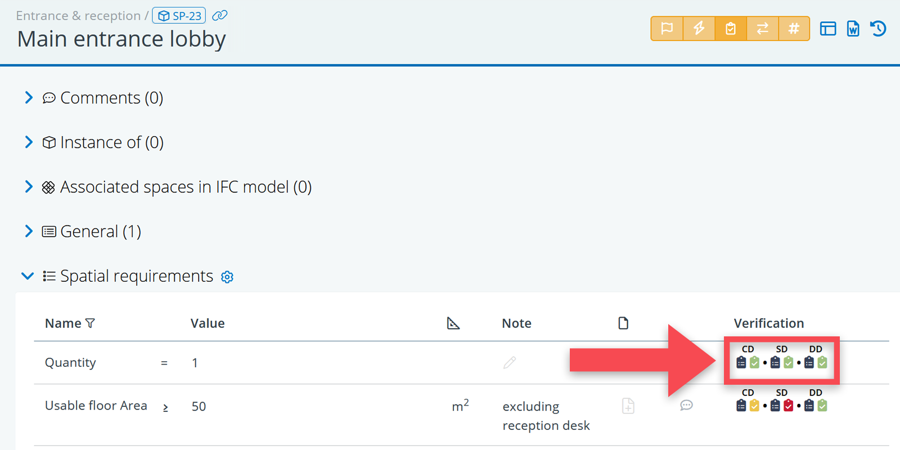900x450 pixels.
Task: Export to Word document icon
Action: click(x=853, y=29)
